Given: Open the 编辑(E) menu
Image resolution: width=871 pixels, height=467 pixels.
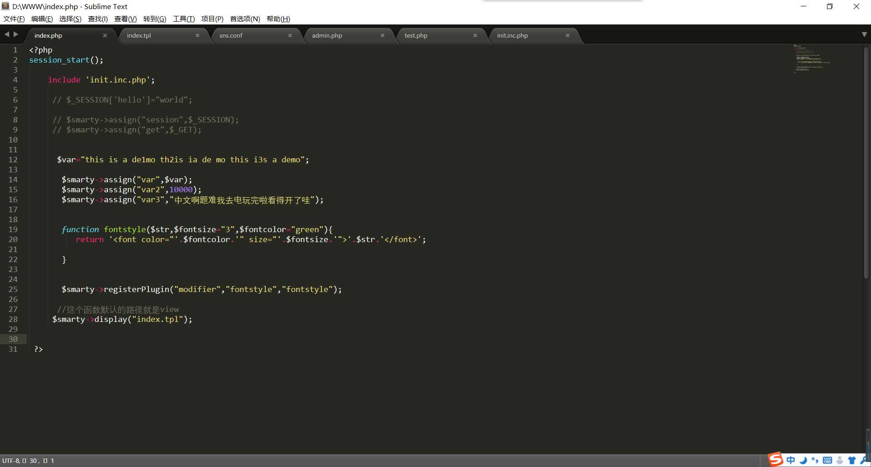Looking at the screenshot, I should [x=42, y=19].
